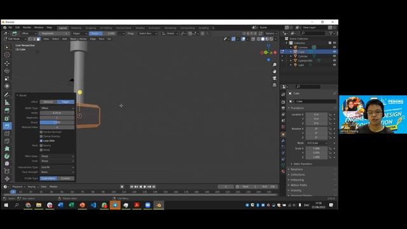Enable Mark Sharp checkbox
This screenshot has width=407, height=229.
[x=41, y=150]
